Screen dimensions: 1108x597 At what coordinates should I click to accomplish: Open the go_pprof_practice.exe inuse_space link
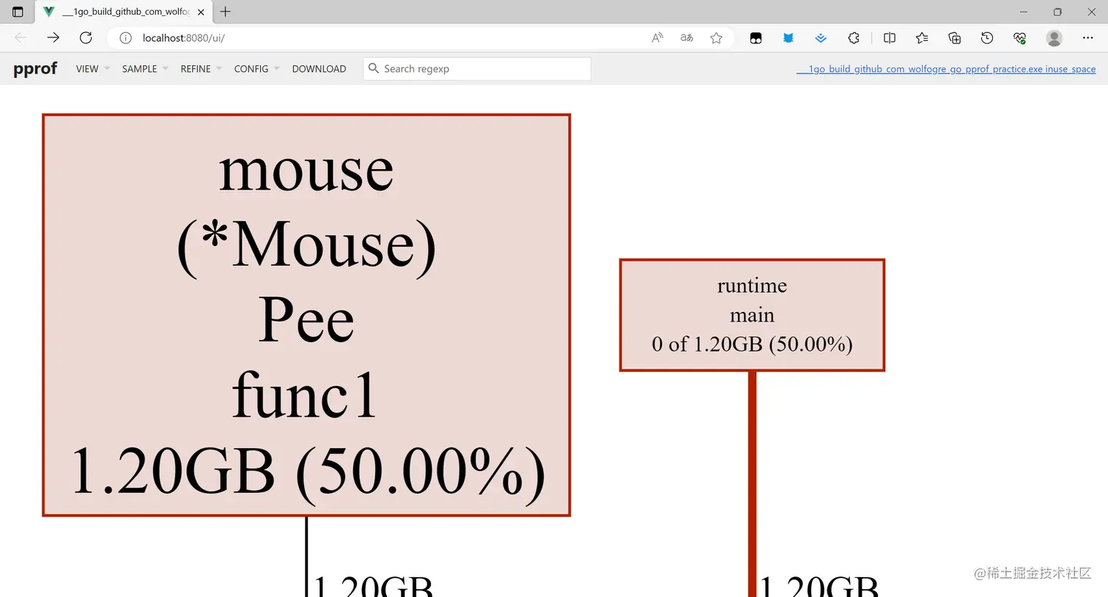point(946,69)
